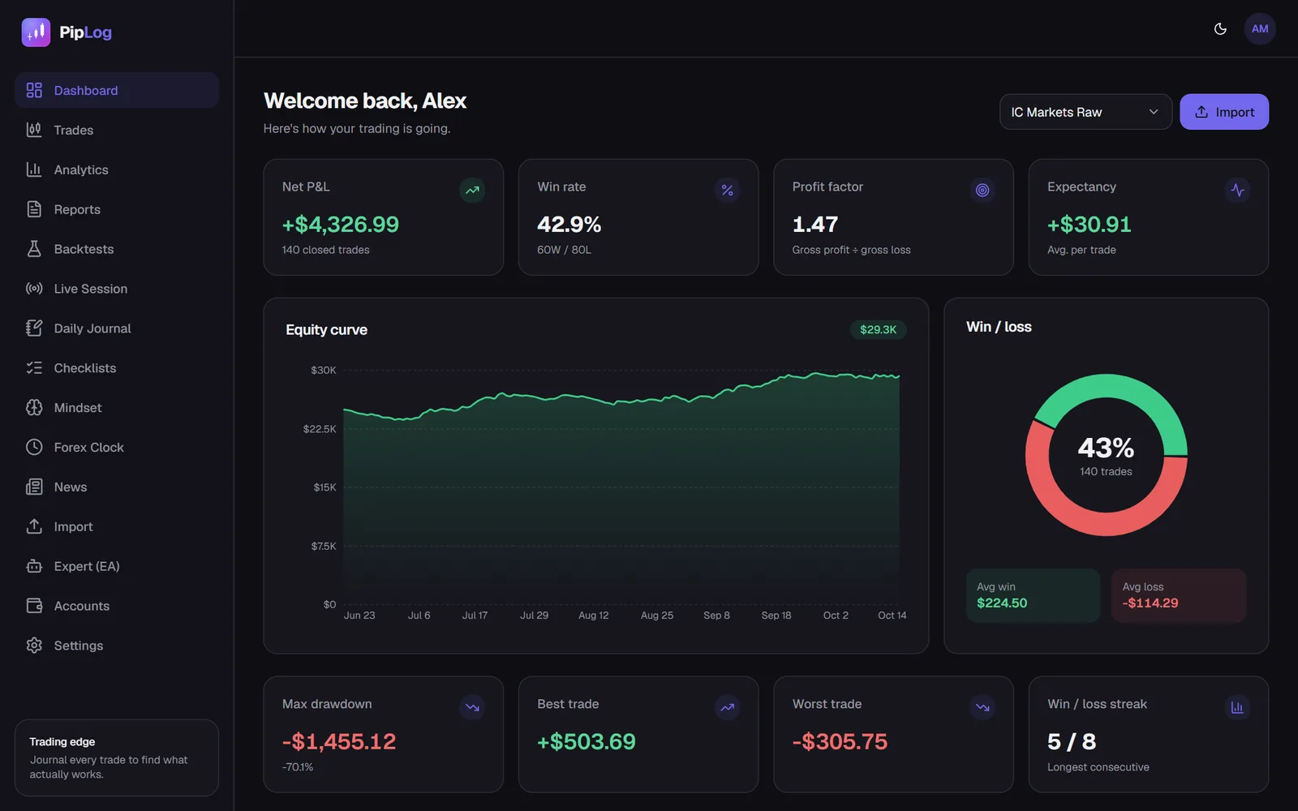Click the Net P&L +$4,326.99 value
This screenshot has width=1298, height=811.
pyautogui.click(x=341, y=225)
